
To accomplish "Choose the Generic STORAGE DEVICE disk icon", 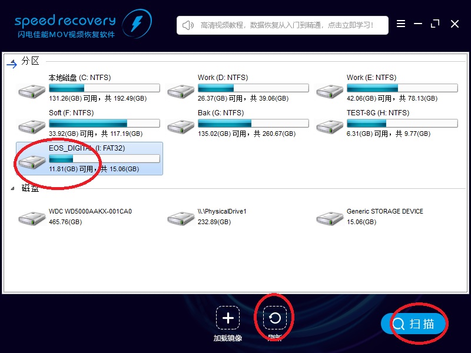I will (330, 218).
